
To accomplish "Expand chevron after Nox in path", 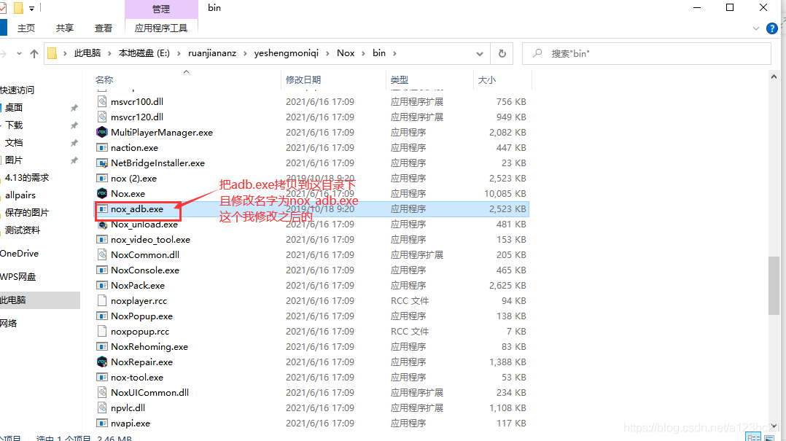I will pos(363,54).
